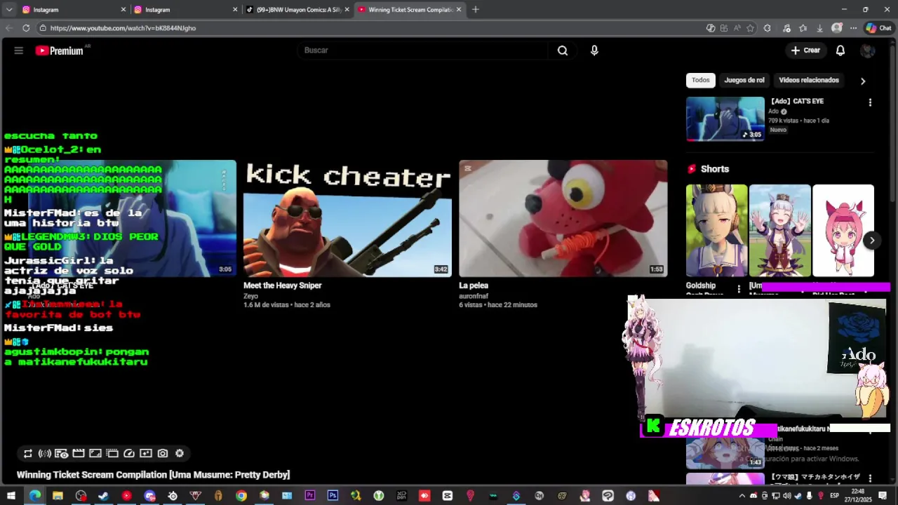This screenshot has height=505, width=898.
Task: Open File Explorer from taskbar
Action: pyautogui.click(x=58, y=496)
